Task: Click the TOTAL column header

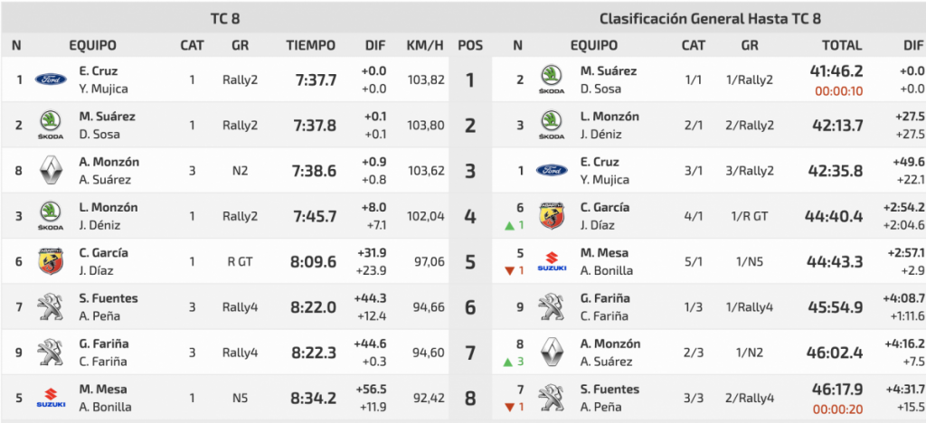Action: click(841, 45)
